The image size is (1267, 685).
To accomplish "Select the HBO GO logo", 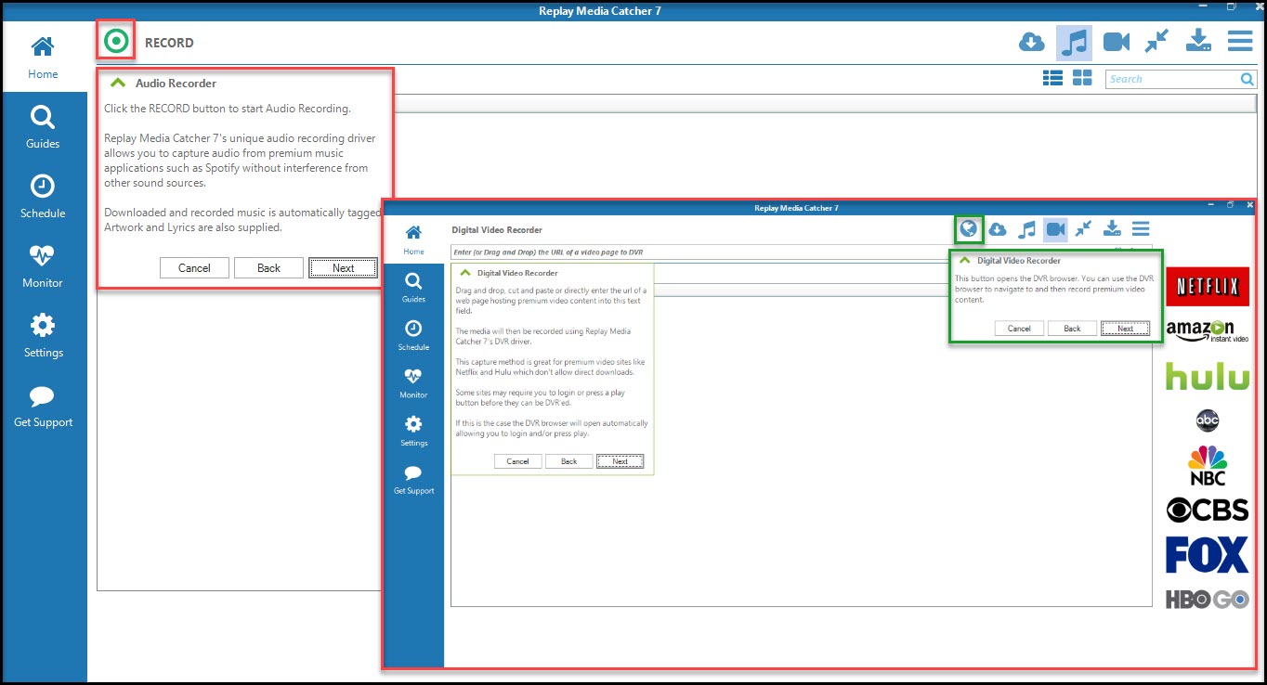I will (1208, 600).
